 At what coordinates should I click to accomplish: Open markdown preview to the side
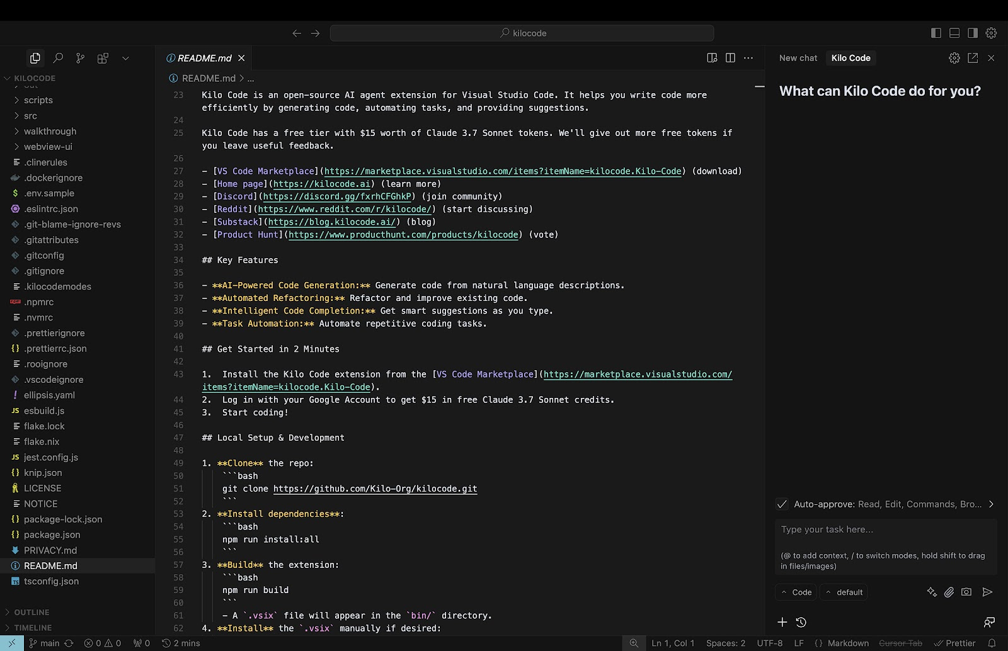tap(712, 58)
